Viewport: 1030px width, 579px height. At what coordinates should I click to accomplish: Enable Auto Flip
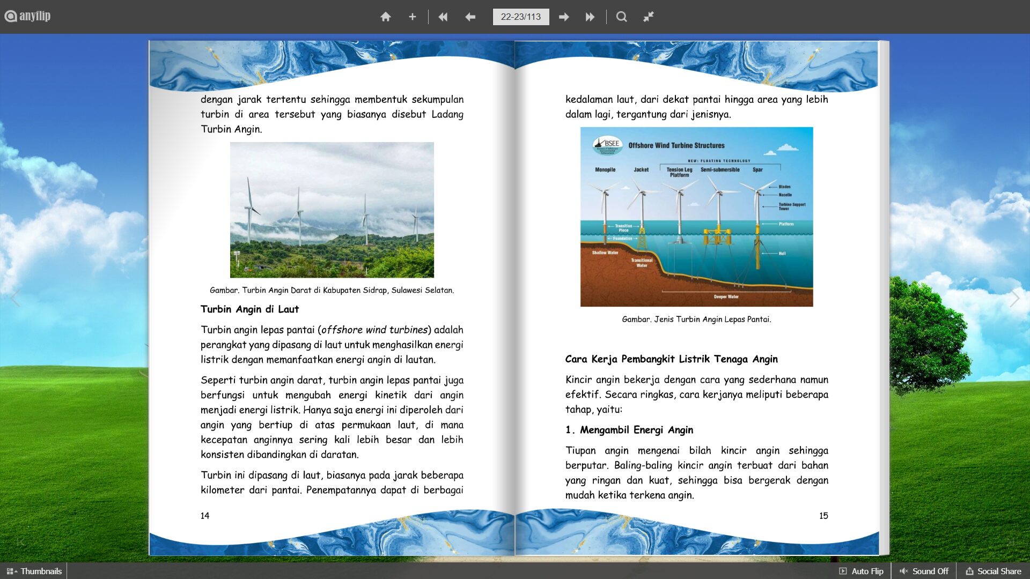pyautogui.click(x=861, y=571)
